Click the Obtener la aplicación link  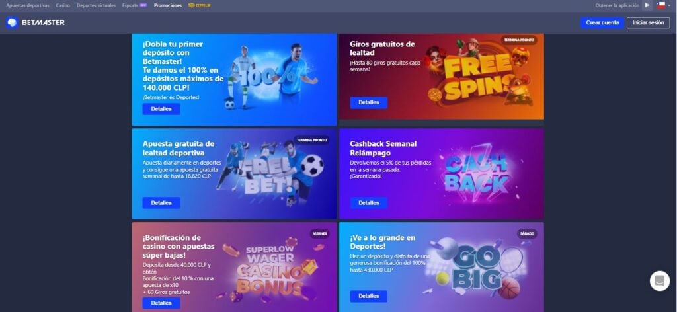(x=617, y=5)
